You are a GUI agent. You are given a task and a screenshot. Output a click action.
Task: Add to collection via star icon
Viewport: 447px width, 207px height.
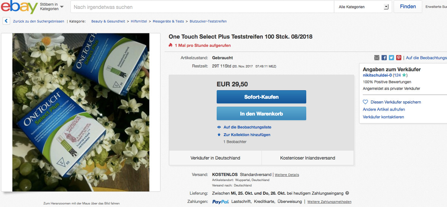coord(219,135)
